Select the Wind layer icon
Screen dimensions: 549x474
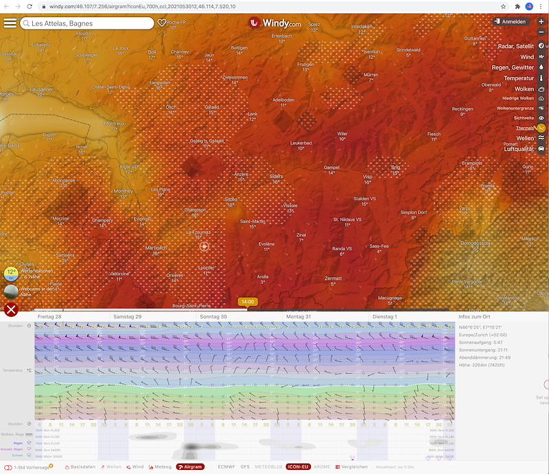point(541,57)
